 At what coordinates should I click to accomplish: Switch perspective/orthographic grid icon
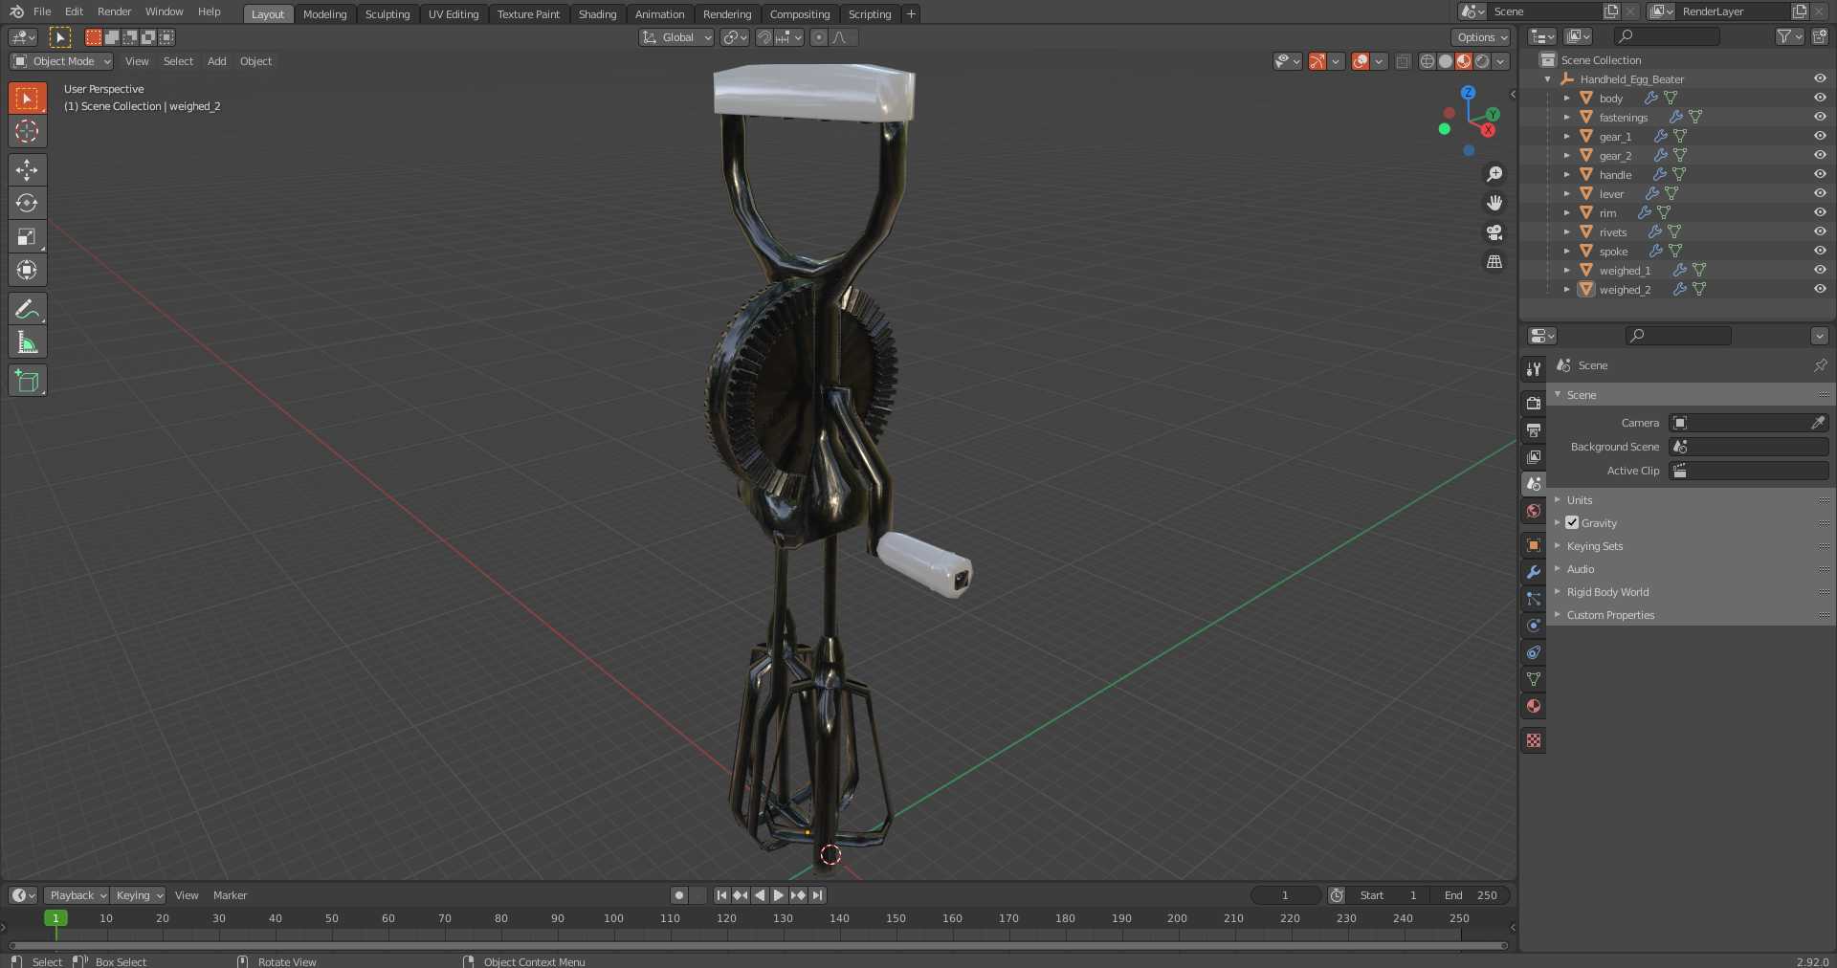[1494, 261]
